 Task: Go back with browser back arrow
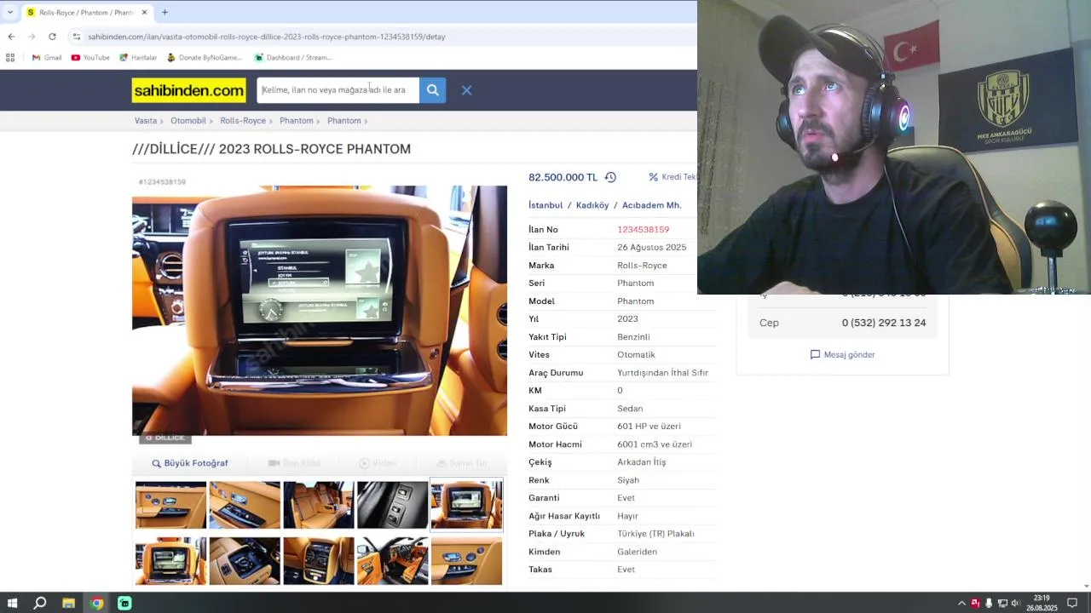(x=11, y=37)
